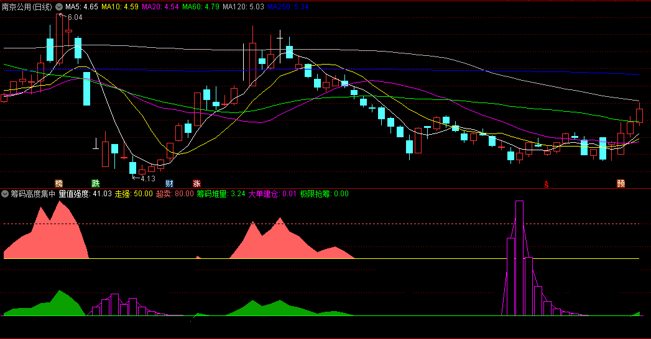Image resolution: width=651 pixels, height=339 pixels.
Task: Click the MA120 legend label
Action: (x=243, y=7)
